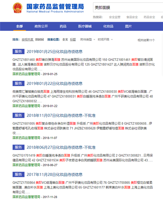
Task: Open the 图片 tab
Action: coord(128,26)
